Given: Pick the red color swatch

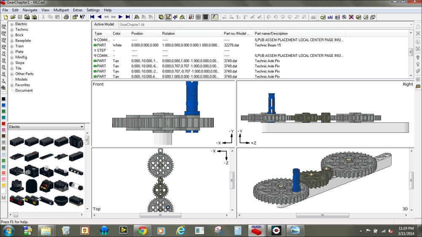Looking at the screenshot, I should coord(3,124).
